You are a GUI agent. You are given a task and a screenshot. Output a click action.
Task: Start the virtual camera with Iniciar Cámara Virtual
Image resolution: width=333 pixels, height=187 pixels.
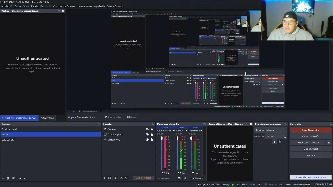click(308, 143)
